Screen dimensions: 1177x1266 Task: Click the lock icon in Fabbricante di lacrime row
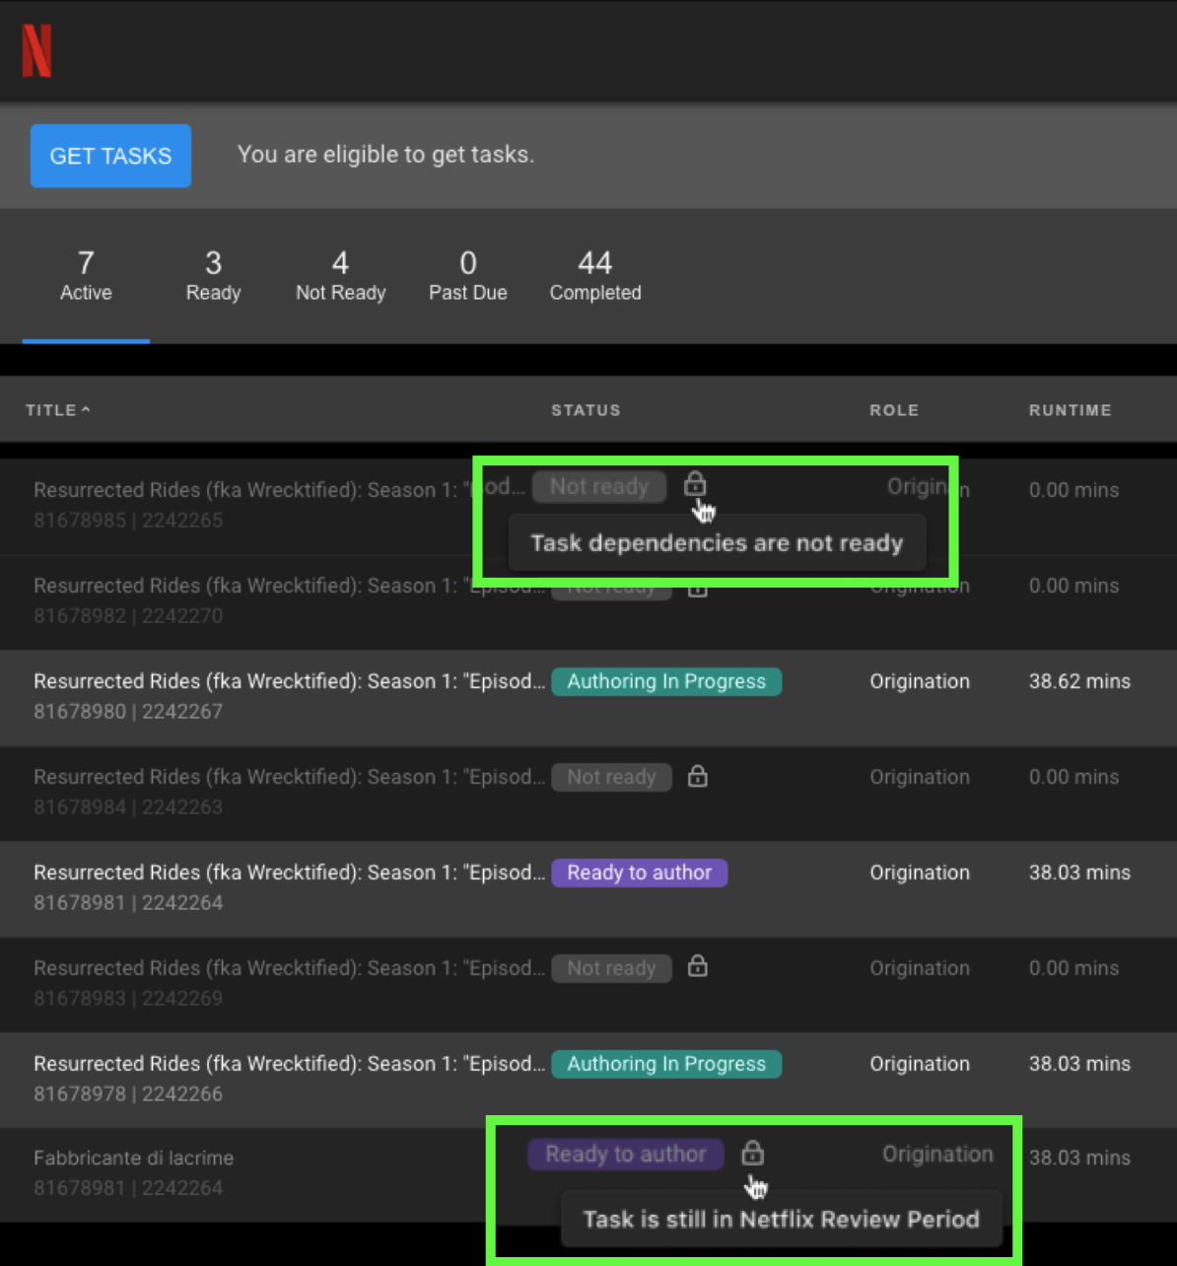click(x=752, y=1152)
